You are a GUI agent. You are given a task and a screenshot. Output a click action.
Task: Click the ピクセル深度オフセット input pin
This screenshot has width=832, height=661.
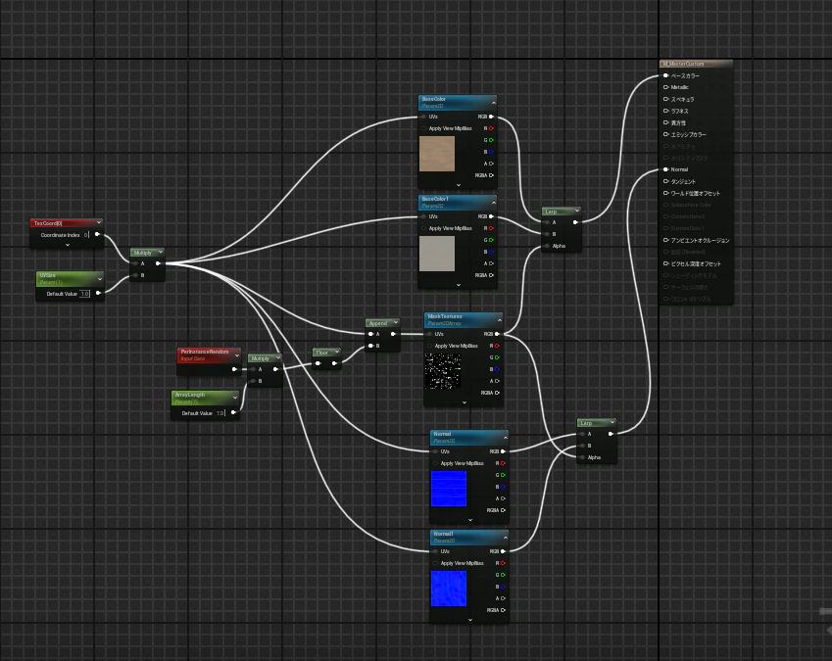click(665, 263)
